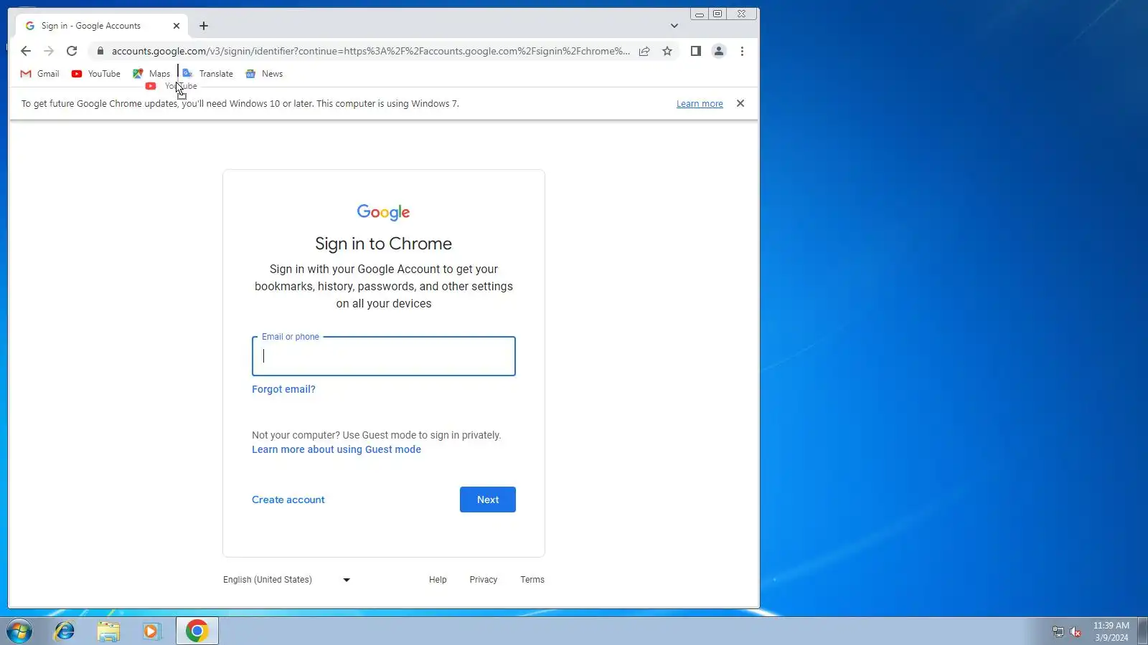Viewport: 1148px width, 645px height.
Task: Open the muted volume tray icon
Action: tap(1076, 631)
